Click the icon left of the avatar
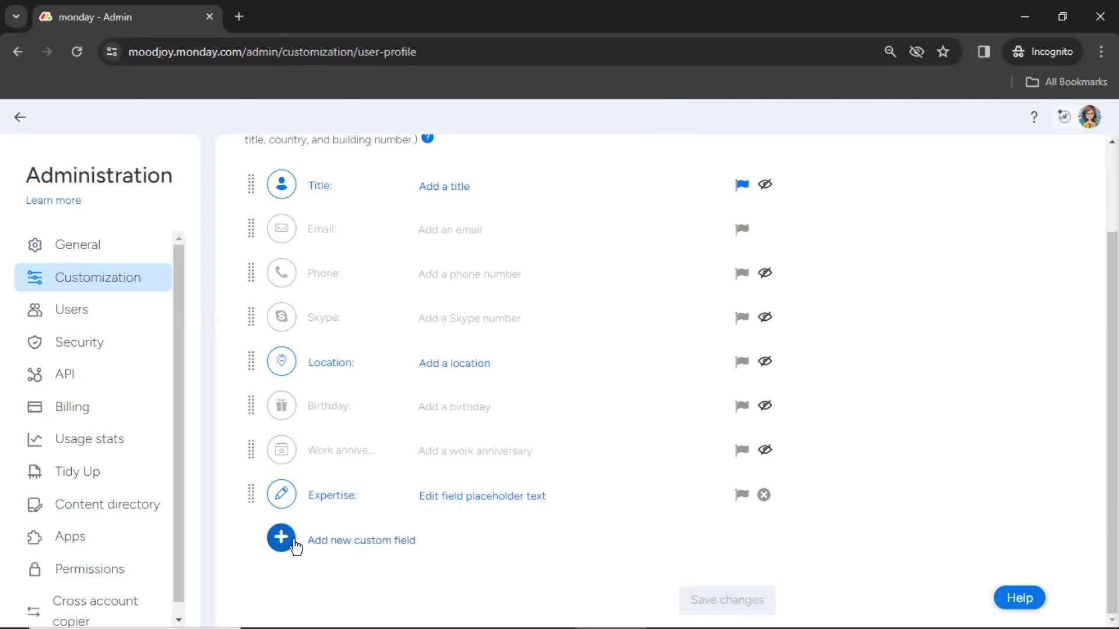Image resolution: width=1119 pixels, height=629 pixels. [x=1064, y=116]
